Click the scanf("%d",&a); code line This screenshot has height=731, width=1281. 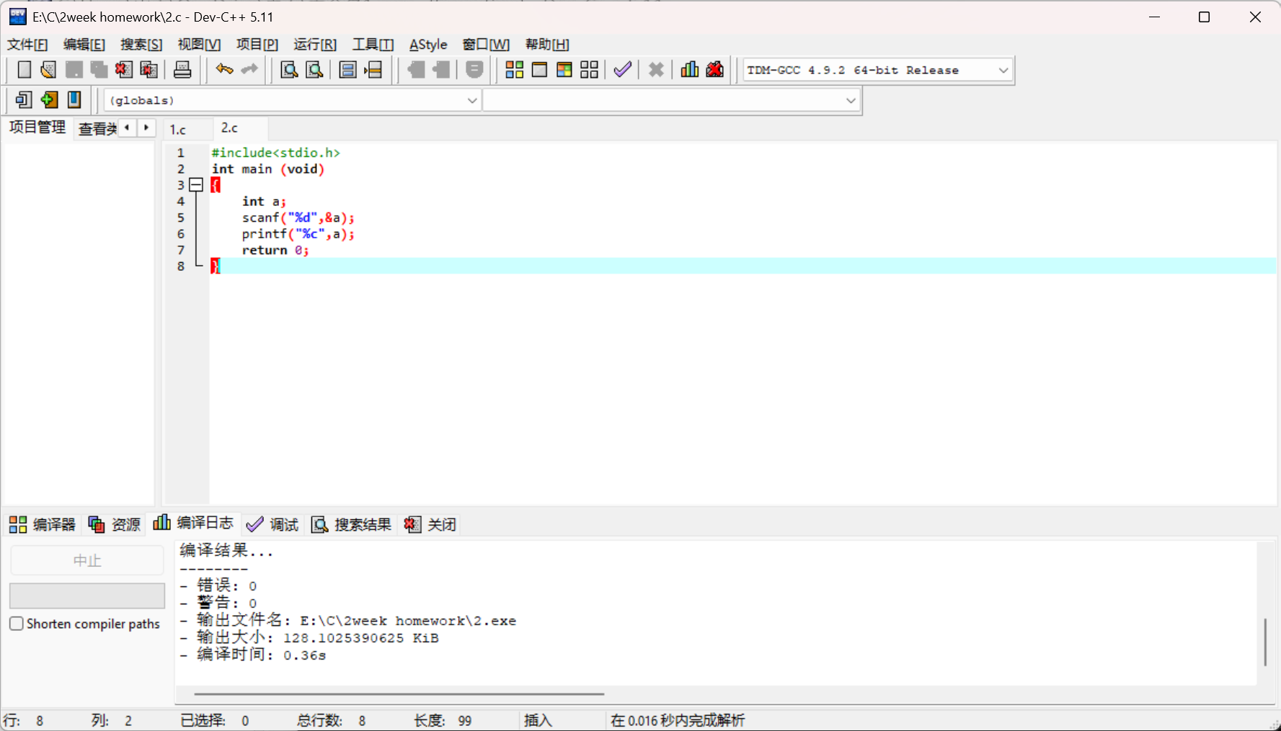pos(298,217)
